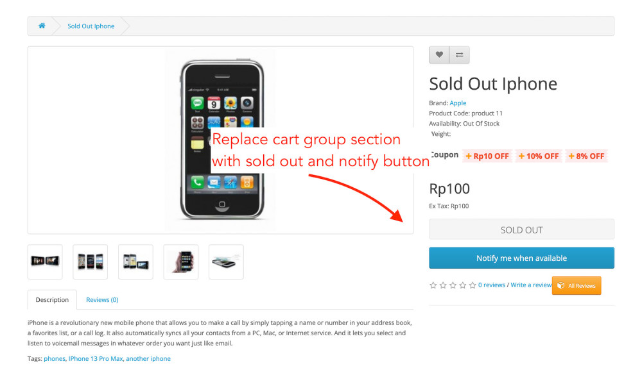
Task: Click the box icon in All Reviews
Action: [x=560, y=286]
